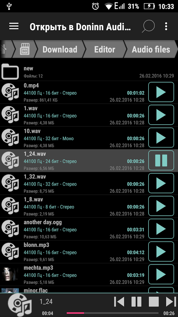The width and height of the screenshot is (178, 317).
Task: Play preview of 1_8.wav
Action: 161,206
